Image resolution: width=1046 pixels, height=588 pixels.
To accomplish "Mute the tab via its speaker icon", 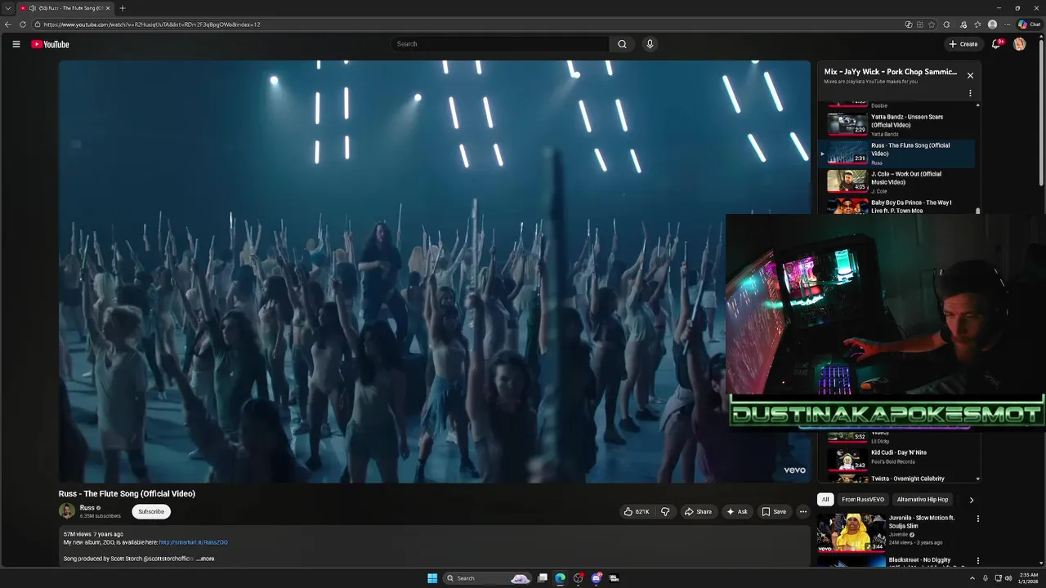I will click(32, 8).
